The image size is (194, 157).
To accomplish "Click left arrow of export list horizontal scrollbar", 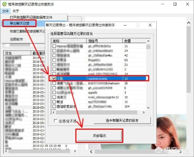I will click(x=53, y=112).
